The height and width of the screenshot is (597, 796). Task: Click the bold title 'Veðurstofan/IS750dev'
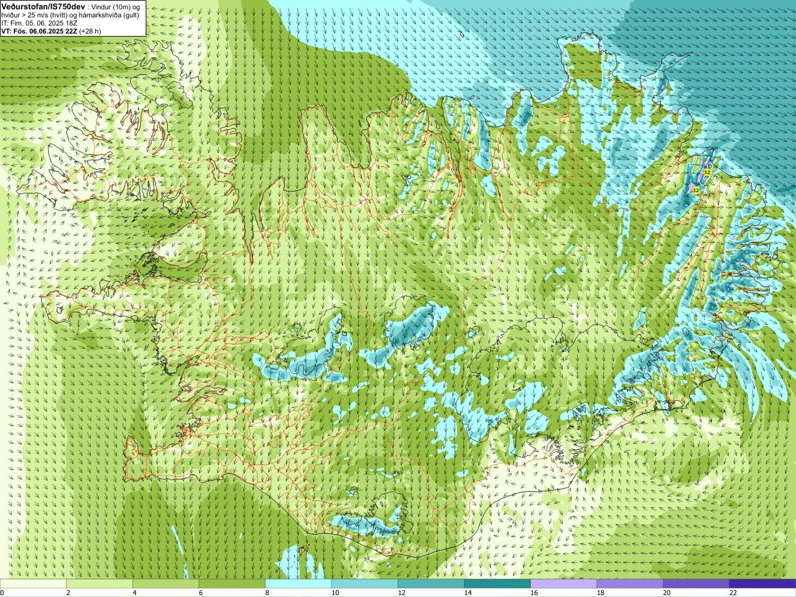(x=44, y=6)
